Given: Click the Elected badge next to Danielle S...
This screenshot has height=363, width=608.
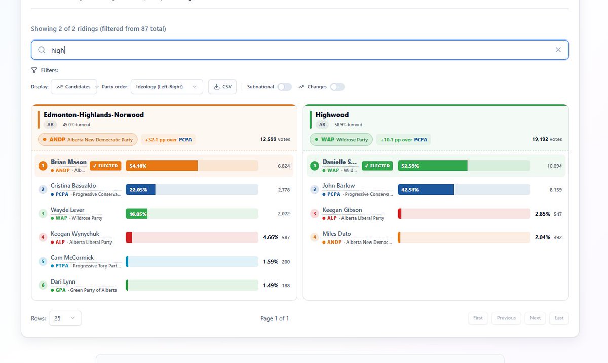Looking at the screenshot, I should 377,166.
